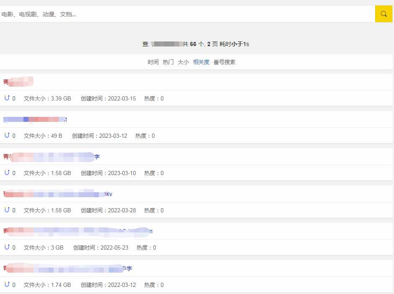Image resolution: width=394 pixels, height=294 pixels.
Task: Open the 3 GB result title link
Action: pyautogui.click(x=77, y=232)
